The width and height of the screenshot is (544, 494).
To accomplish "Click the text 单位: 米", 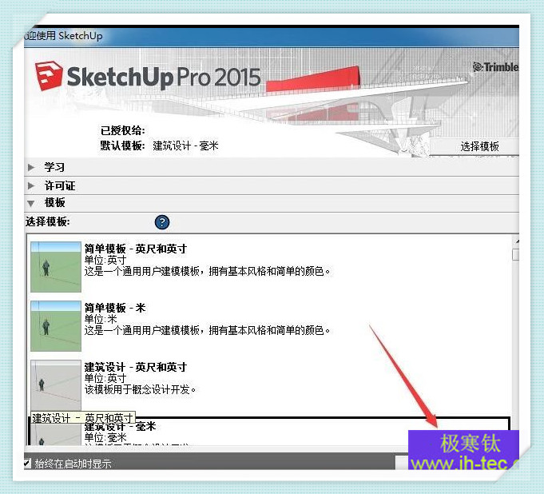I will tap(101, 320).
